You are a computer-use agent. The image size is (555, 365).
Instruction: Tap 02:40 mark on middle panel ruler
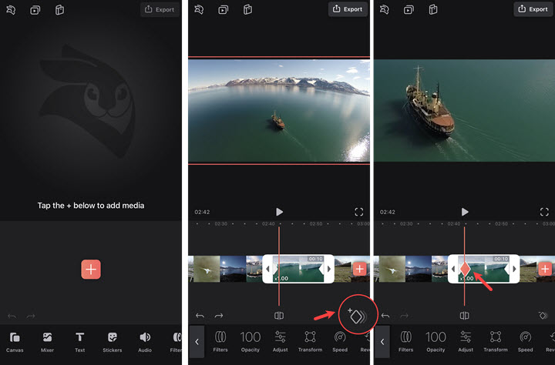click(x=268, y=224)
